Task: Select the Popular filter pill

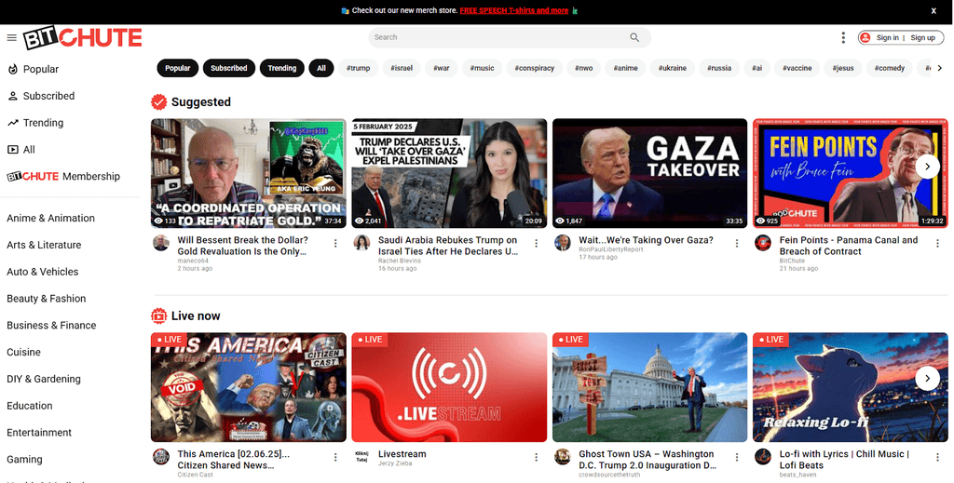Action: [177, 68]
